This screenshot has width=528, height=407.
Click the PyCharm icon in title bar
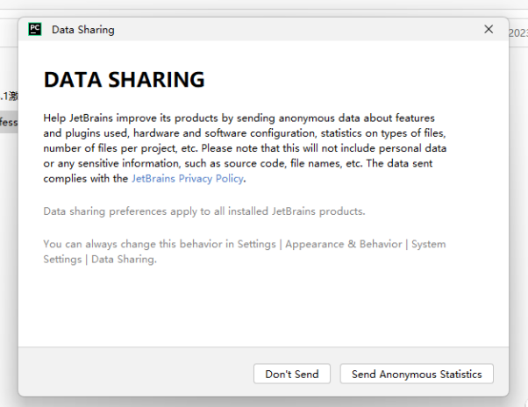(35, 29)
